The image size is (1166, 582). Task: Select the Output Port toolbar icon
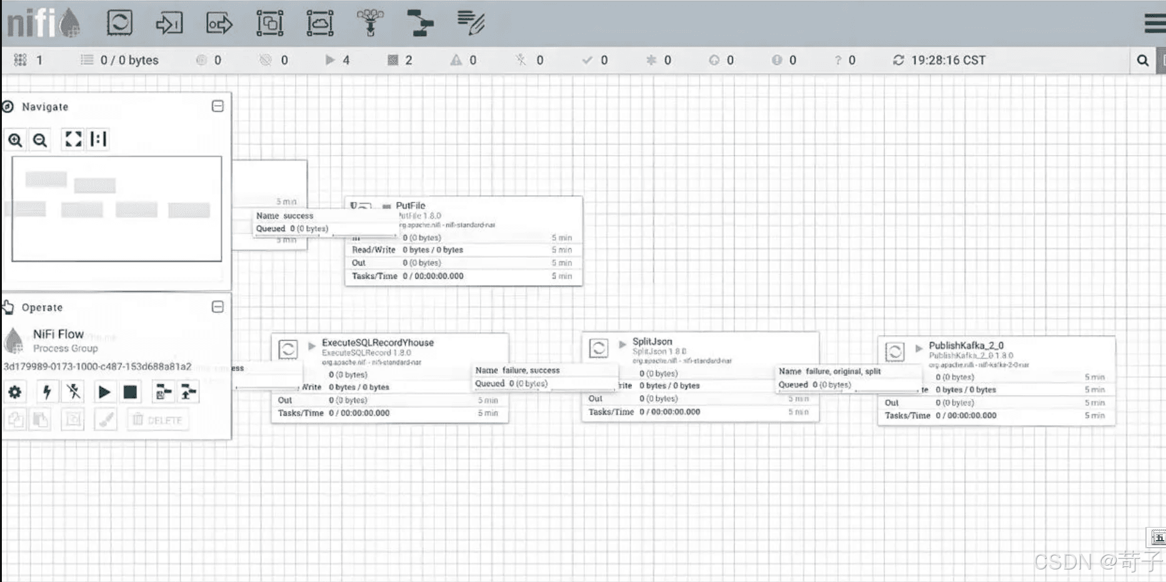(219, 23)
